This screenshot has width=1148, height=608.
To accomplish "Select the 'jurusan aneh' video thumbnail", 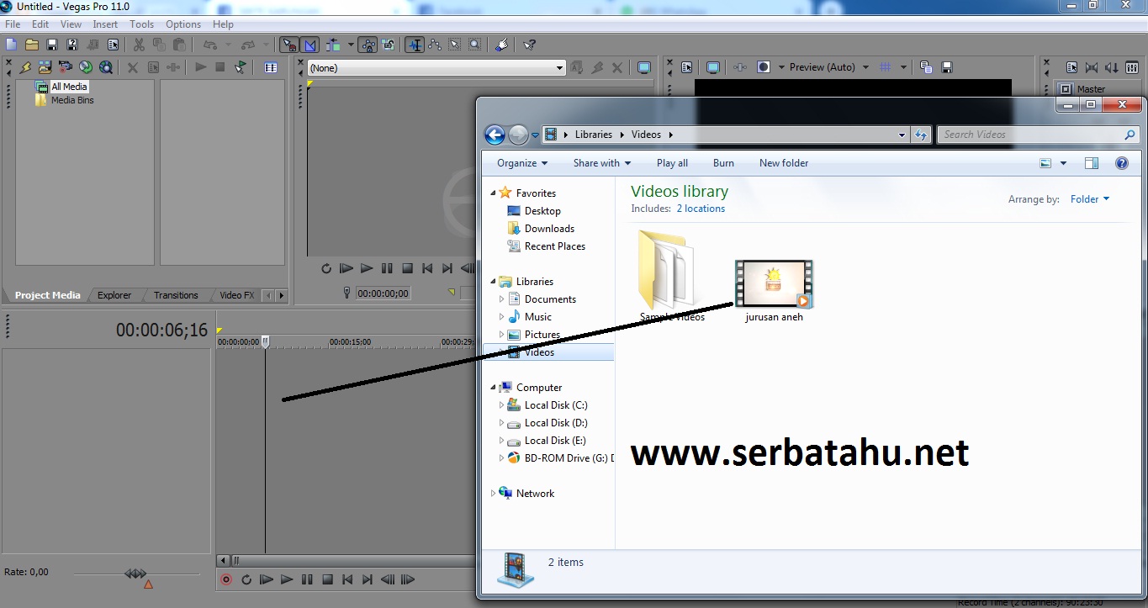I will pos(774,284).
